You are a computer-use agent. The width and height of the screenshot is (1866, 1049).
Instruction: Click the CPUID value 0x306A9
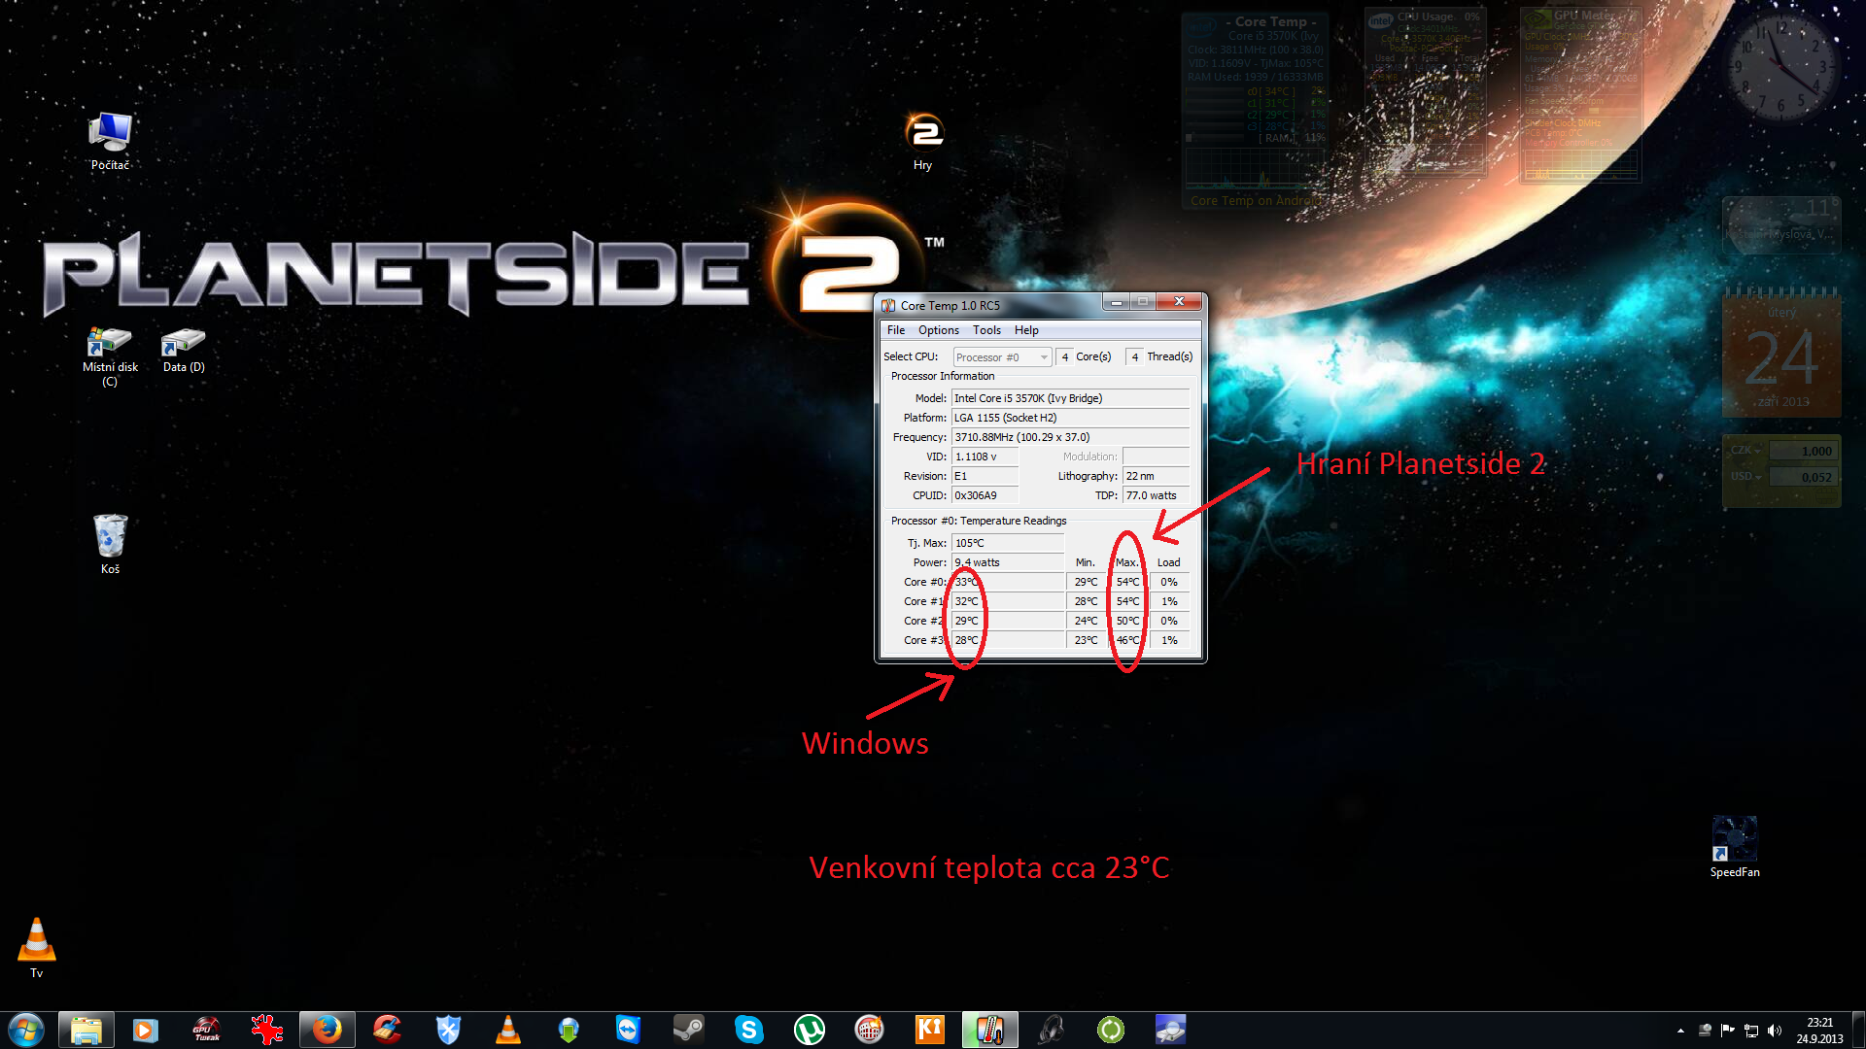point(985,495)
